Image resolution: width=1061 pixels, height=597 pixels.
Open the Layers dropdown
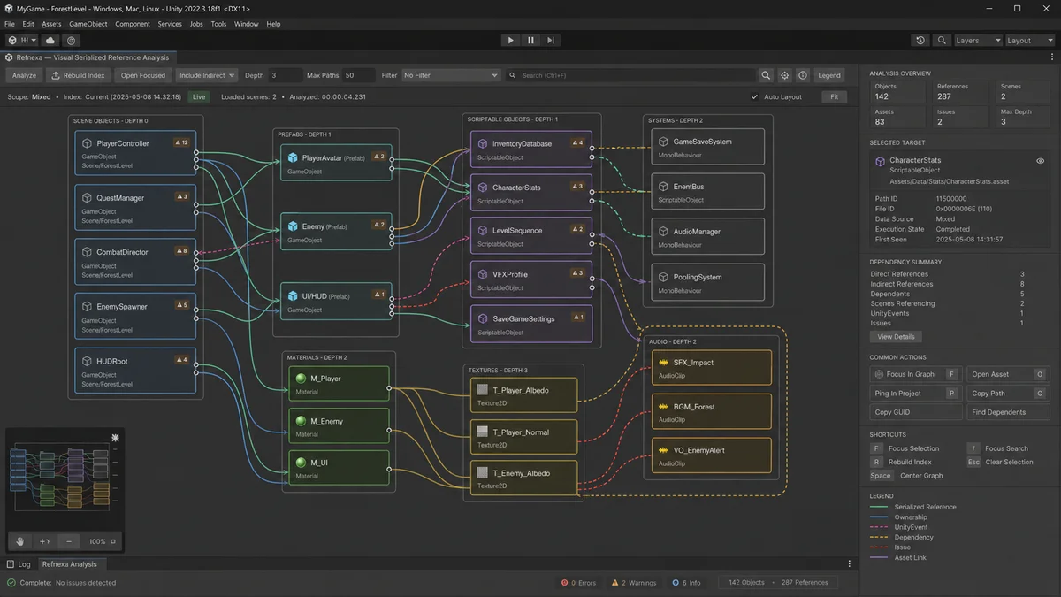978,40
